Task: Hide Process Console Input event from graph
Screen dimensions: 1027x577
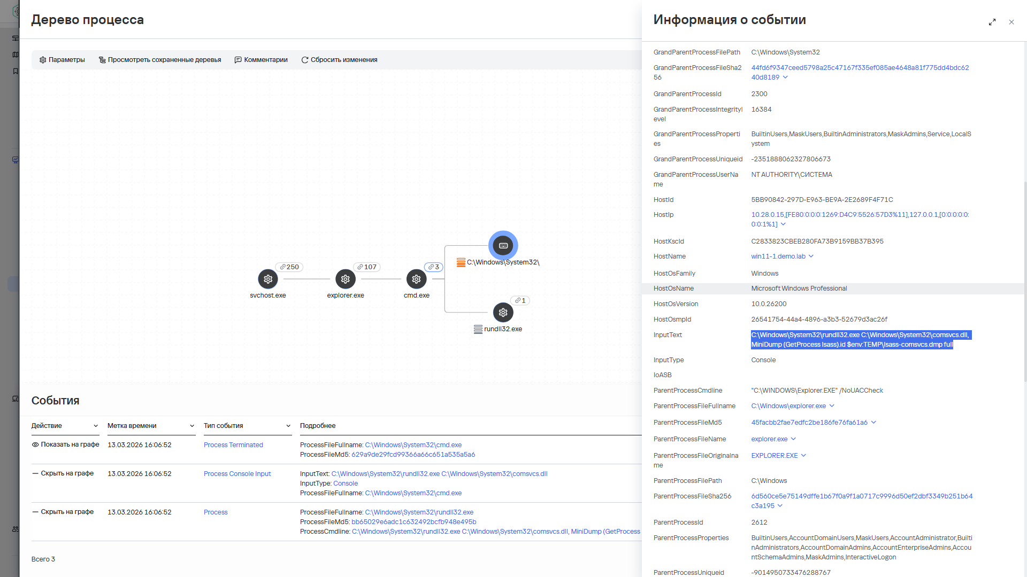Action: [63, 473]
